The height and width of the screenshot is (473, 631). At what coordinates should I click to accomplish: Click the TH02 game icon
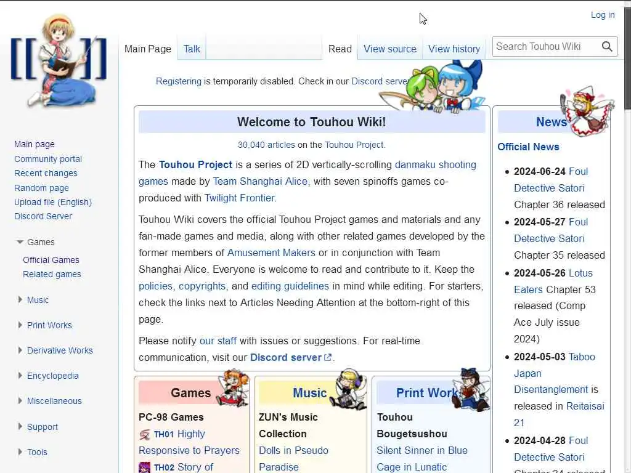pos(144,467)
